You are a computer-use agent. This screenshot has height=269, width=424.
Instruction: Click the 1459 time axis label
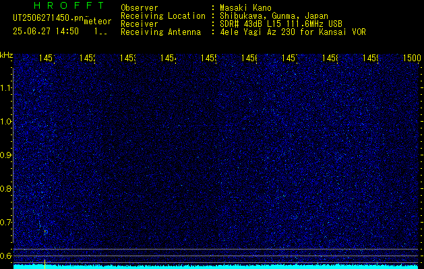pyautogui.click(x=371, y=58)
